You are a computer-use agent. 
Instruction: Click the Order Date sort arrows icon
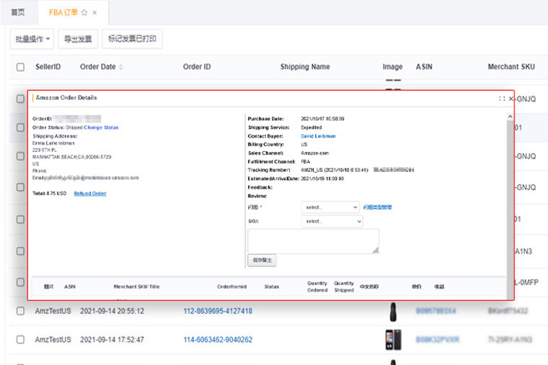120,67
